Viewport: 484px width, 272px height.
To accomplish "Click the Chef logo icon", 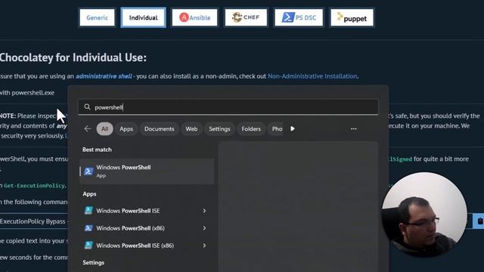I will pyautogui.click(x=237, y=17).
